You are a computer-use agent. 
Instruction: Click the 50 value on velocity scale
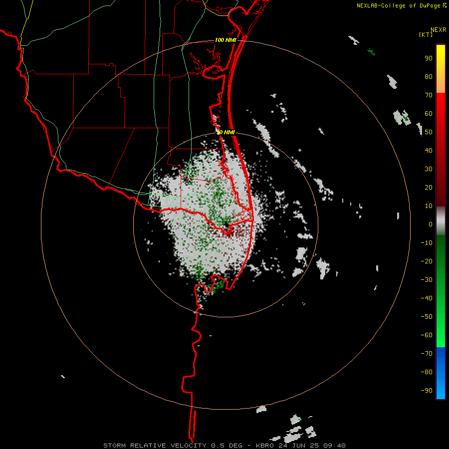pos(429,132)
